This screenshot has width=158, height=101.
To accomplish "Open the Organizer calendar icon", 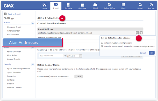I will click(82, 6).
